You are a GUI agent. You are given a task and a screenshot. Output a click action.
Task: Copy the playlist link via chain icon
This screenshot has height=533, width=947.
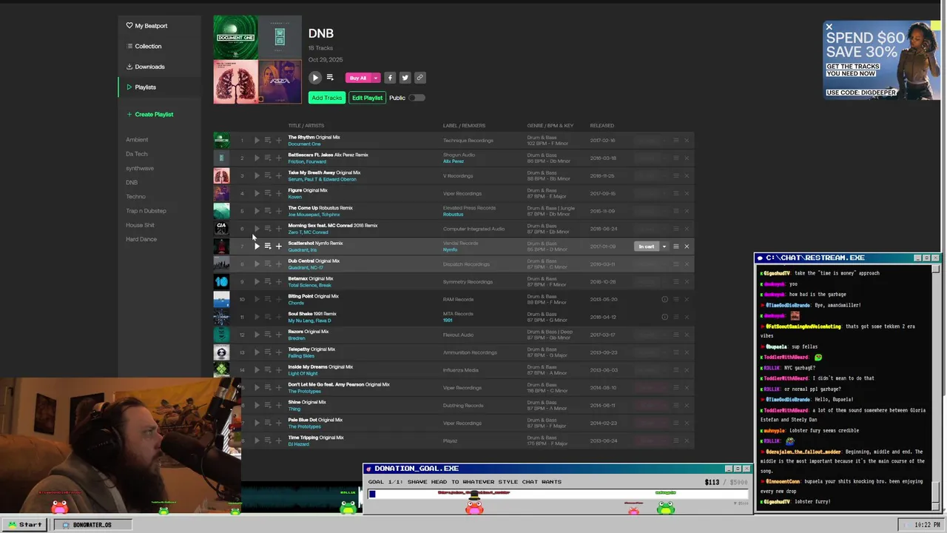[419, 78]
